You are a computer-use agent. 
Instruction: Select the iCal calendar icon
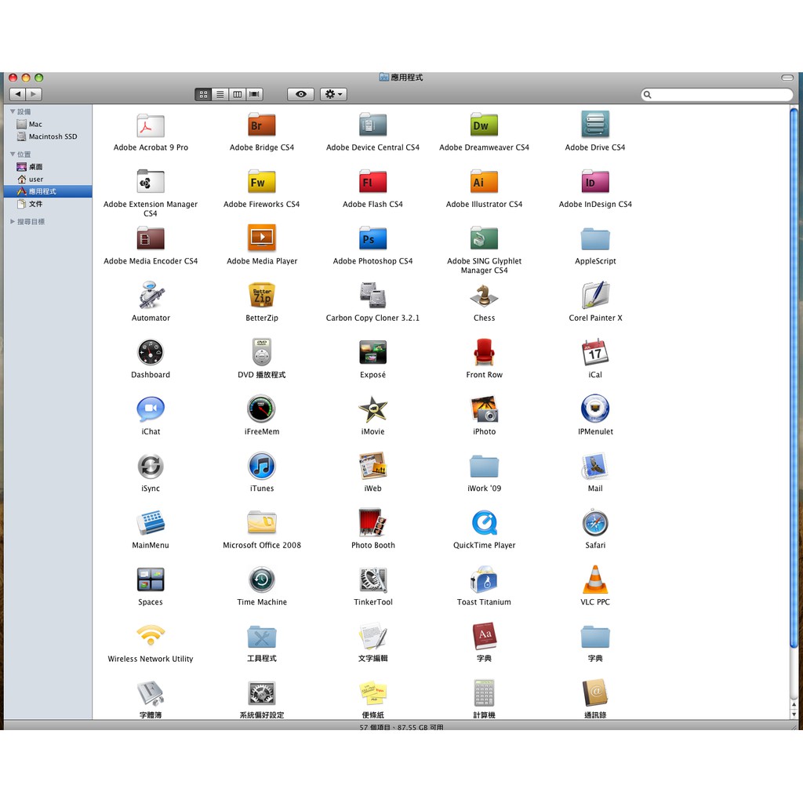coord(595,352)
